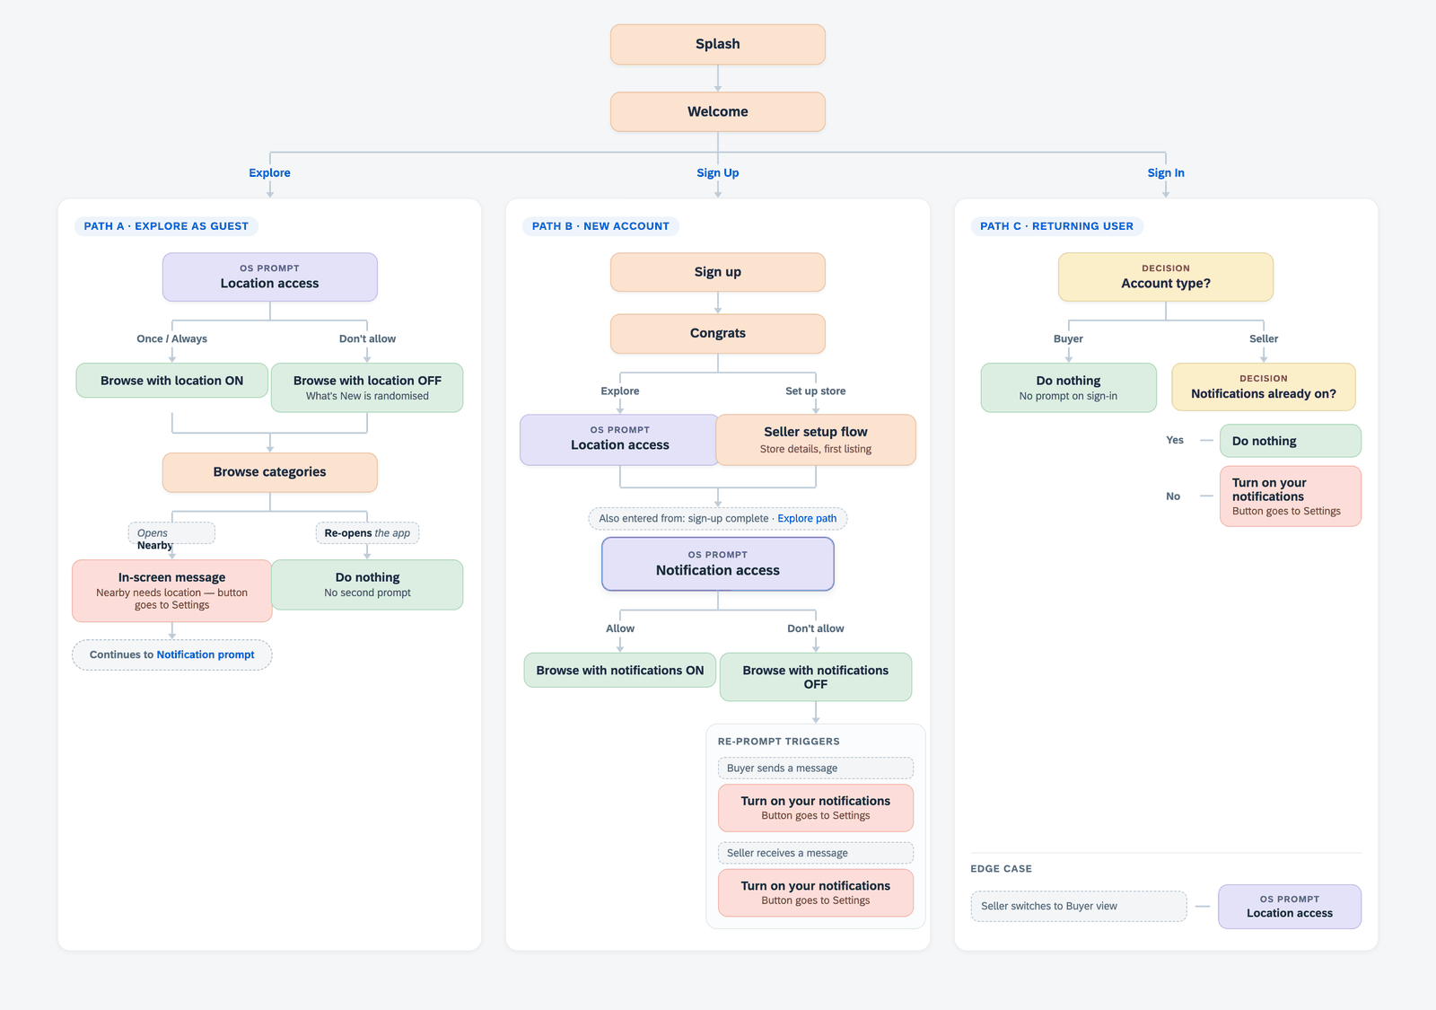
Task: Select 'Notifications already on?' decision node
Action: [x=1263, y=387]
